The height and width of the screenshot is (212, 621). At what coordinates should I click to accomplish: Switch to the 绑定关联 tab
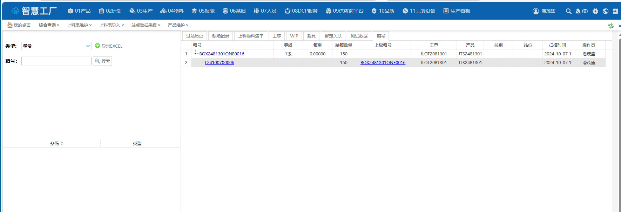333,36
